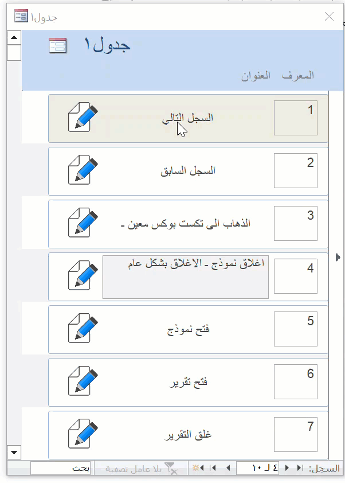Click scrollbar up arrow
This screenshot has width=345, height=483.
pyautogui.click(x=14, y=38)
